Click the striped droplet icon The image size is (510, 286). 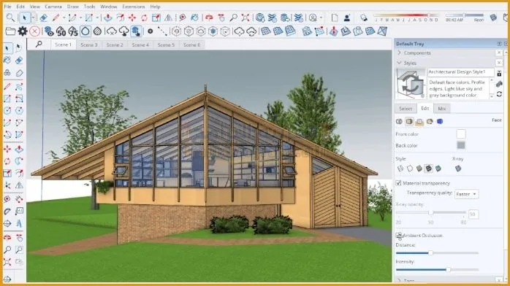pyautogui.click(x=98, y=31)
